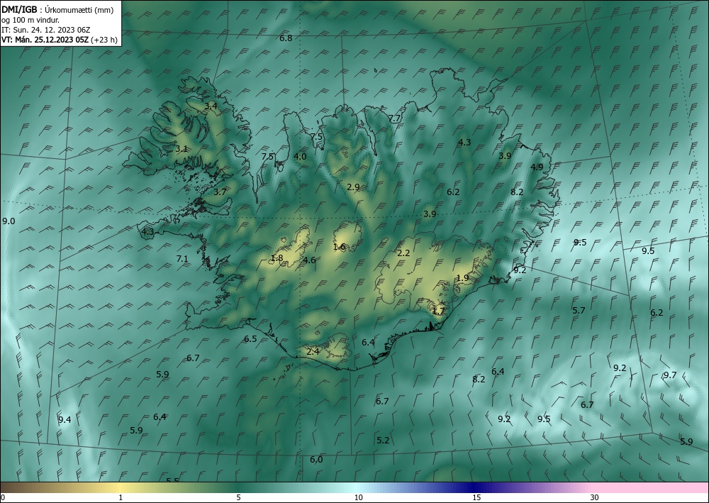Click the 1.8 value over Langjökull glacier
This screenshot has width=709, height=503.
(277, 258)
